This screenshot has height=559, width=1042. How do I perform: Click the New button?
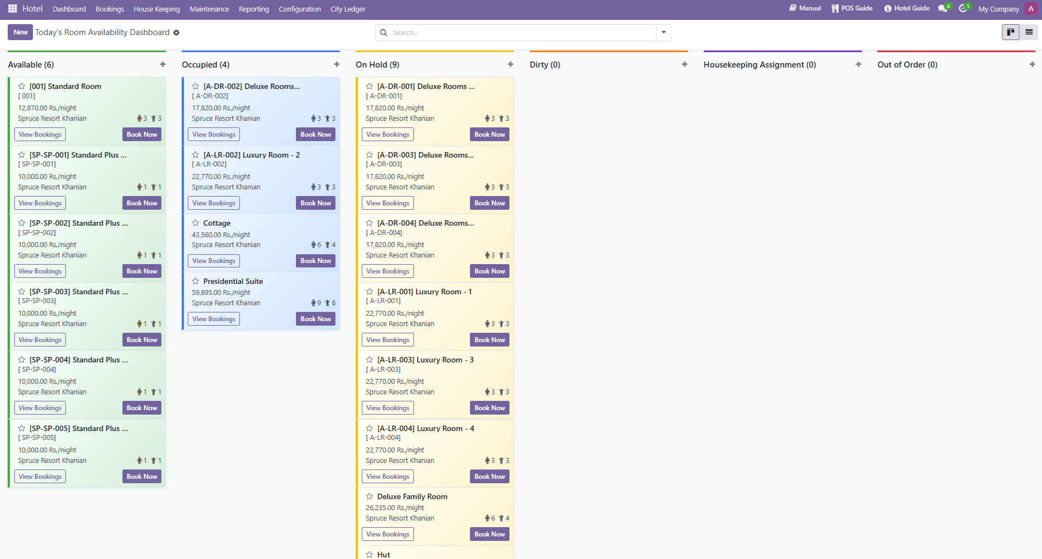(x=20, y=32)
